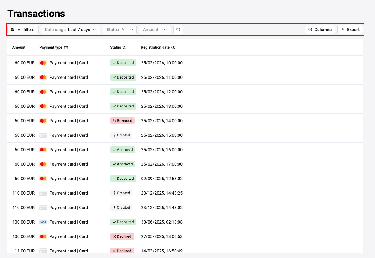Click the help icon beside Status header
The width and height of the screenshot is (375, 258).
[125, 47]
